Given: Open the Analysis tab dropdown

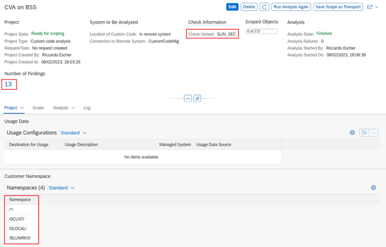Looking at the screenshot, I should [x=64, y=108].
